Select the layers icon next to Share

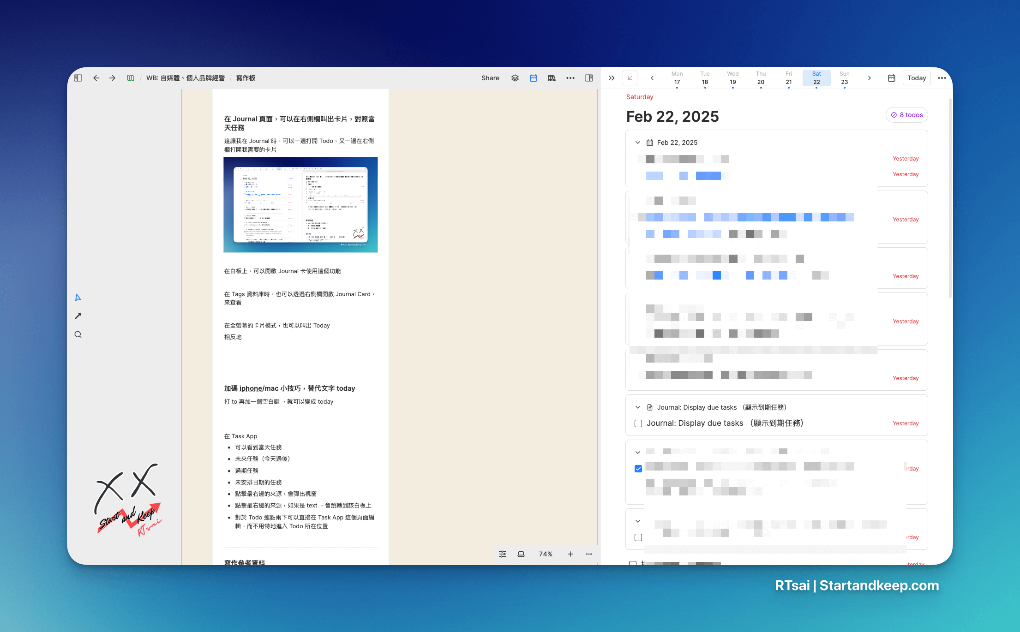coord(515,78)
